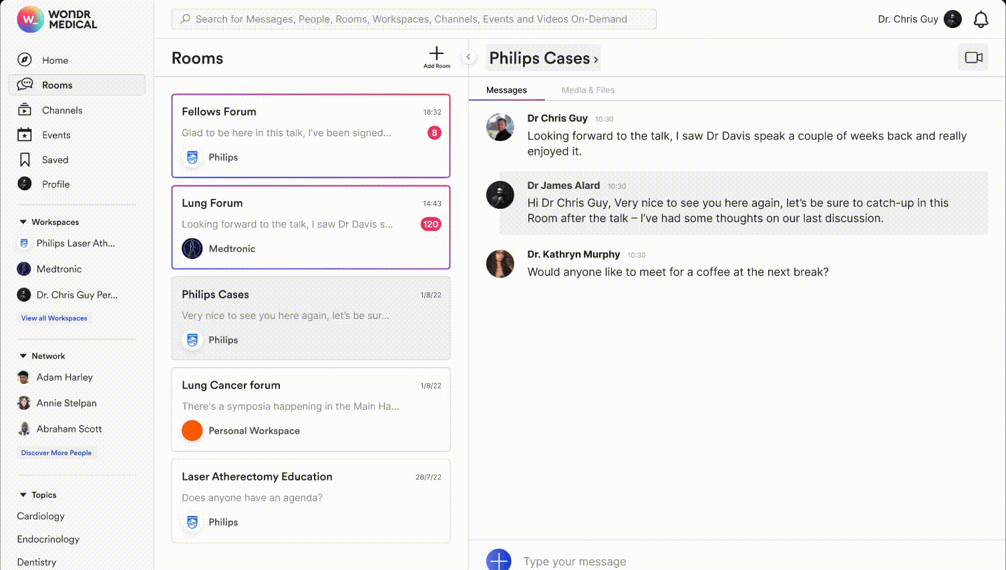1006x570 pixels.
Task: Collapse the Topics section
Action: 23,495
